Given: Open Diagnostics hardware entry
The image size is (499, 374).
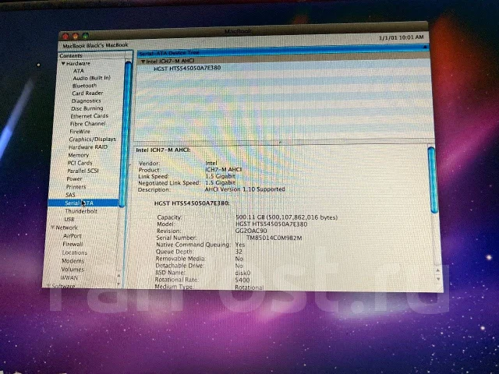Looking at the screenshot, I should pyautogui.click(x=86, y=101).
